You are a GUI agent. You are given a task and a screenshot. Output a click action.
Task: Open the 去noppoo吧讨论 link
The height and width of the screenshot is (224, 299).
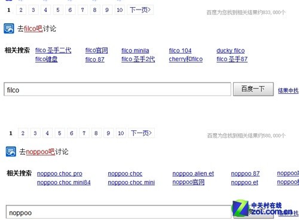pos(44,152)
